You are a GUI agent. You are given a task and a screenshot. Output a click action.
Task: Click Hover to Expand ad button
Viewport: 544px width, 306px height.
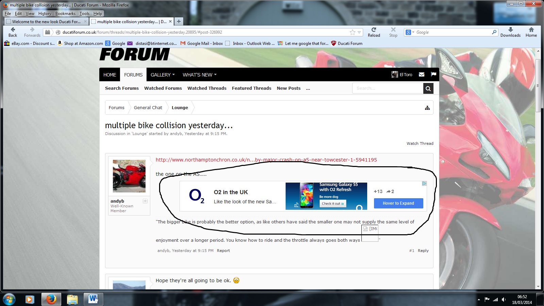click(398, 203)
